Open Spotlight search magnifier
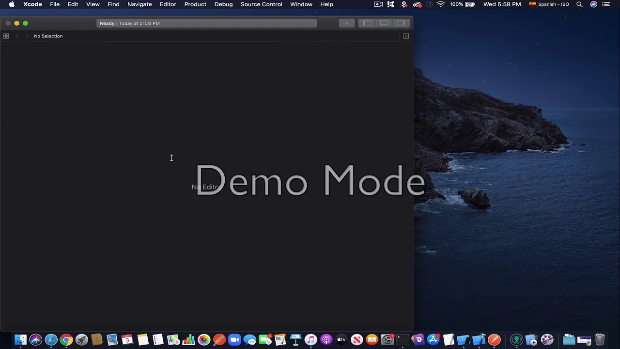 point(579,4)
